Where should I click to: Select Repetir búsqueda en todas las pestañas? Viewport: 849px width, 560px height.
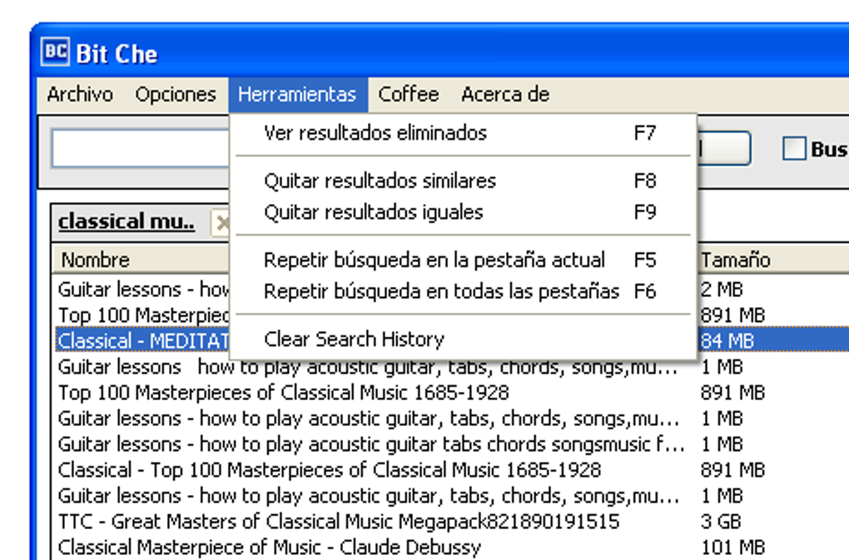pyautogui.click(x=463, y=291)
